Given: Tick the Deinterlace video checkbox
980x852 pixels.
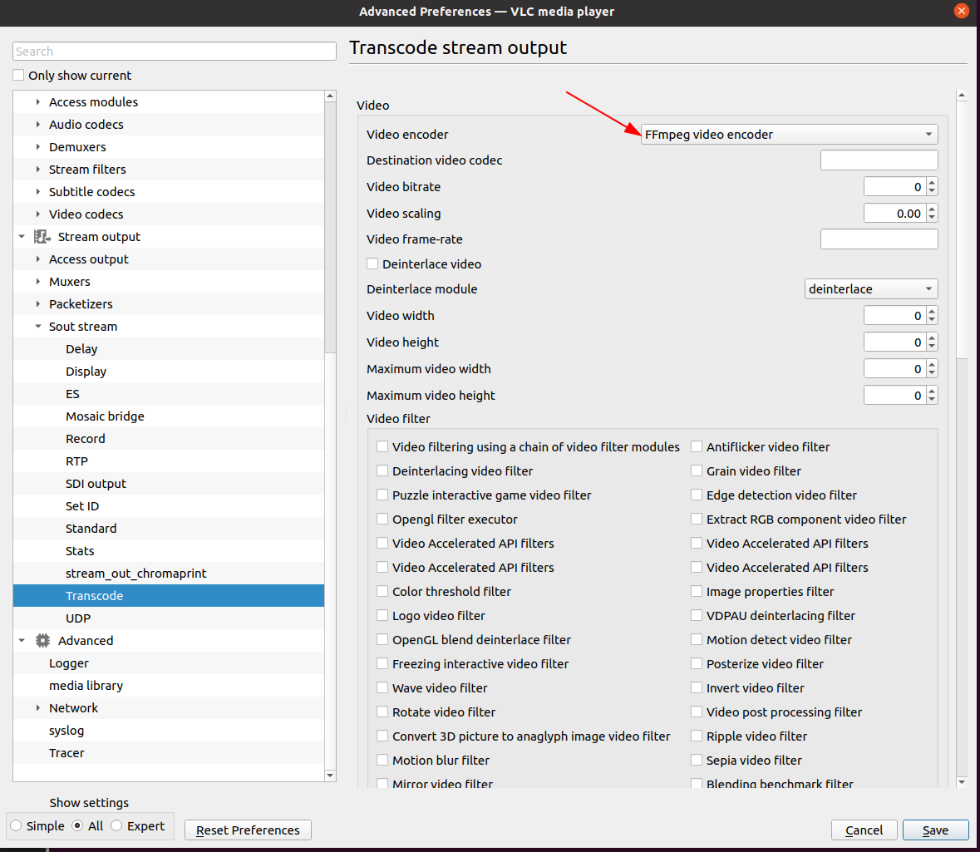Looking at the screenshot, I should [x=372, y=263].
